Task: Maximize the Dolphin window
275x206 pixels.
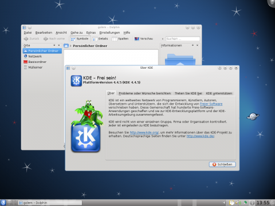Action: [193, 27]
